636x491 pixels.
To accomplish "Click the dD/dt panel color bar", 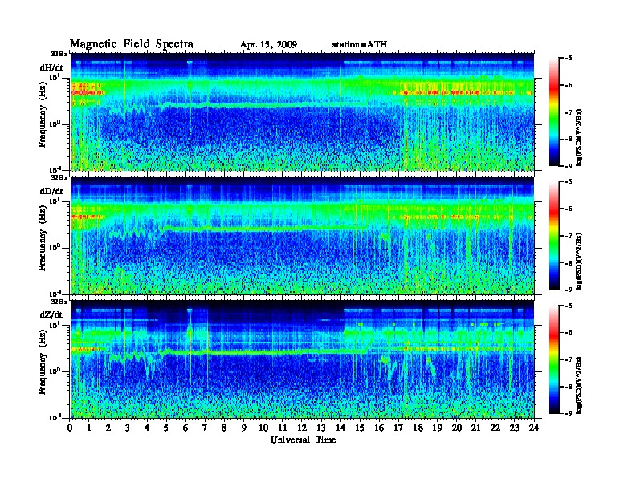I will click(554, 235).
